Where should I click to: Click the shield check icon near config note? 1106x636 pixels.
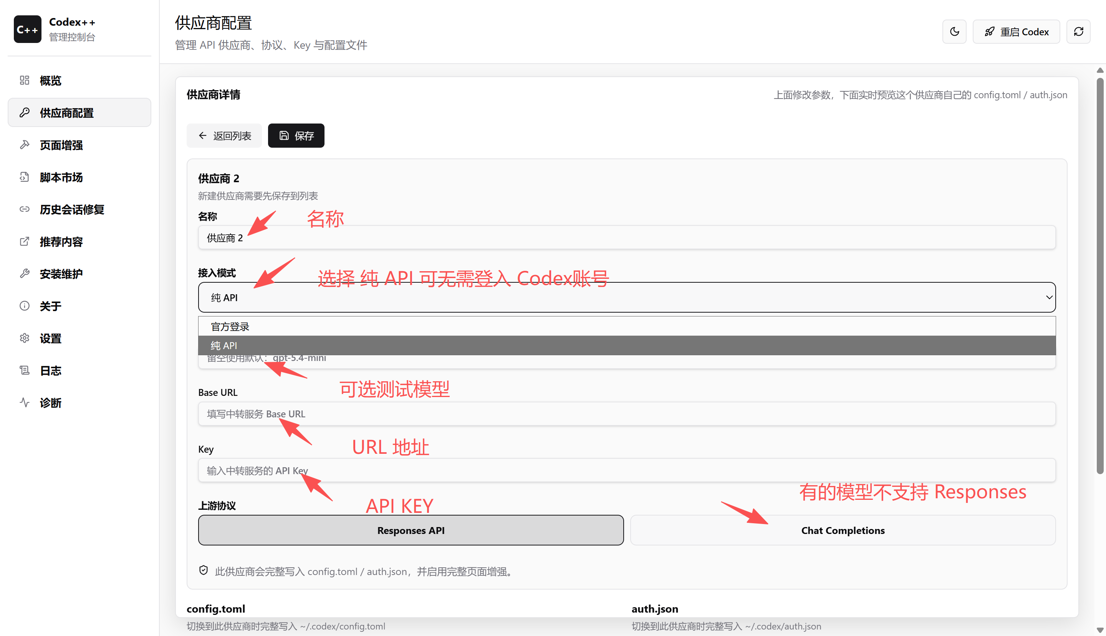(204, 570)
